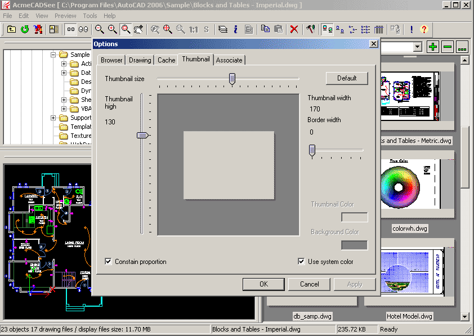The height and width of the screenshot is (336, 474).
Task: Click the yellow help question icon
Action: (424, 29)
